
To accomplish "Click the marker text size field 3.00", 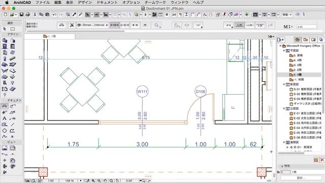I will click(307, 27).
